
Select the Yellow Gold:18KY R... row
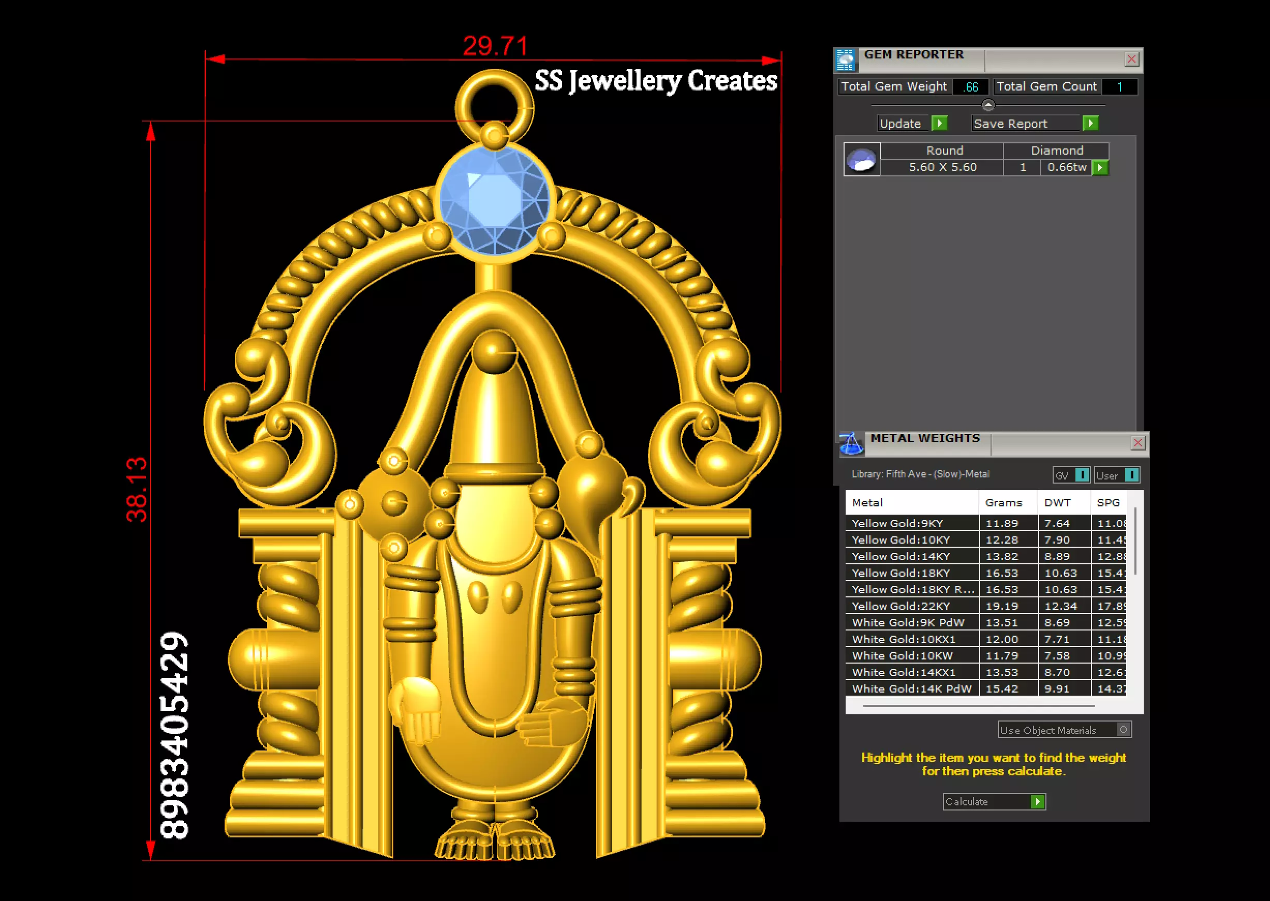point(986,589)
